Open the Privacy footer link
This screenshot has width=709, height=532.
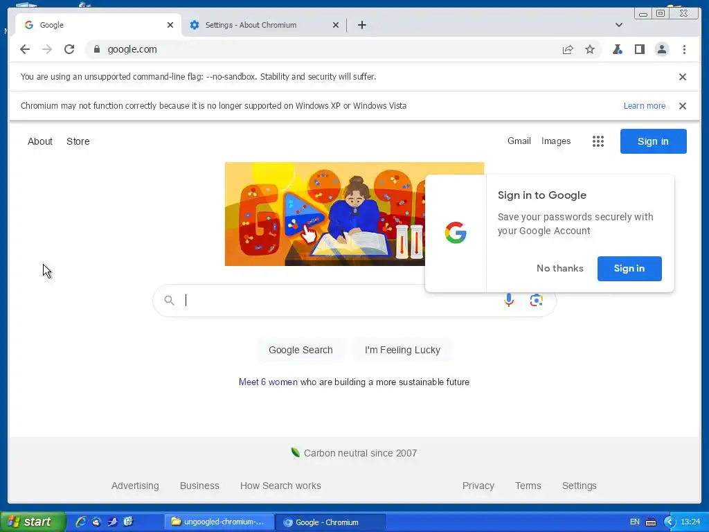tap(478, 486)
